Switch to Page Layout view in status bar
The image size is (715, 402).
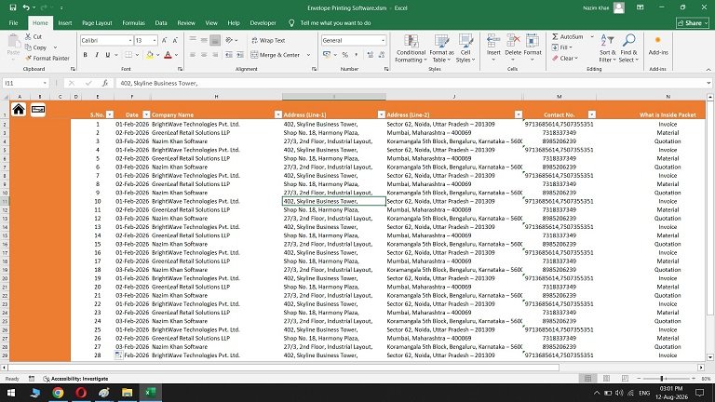pos(606,379)
